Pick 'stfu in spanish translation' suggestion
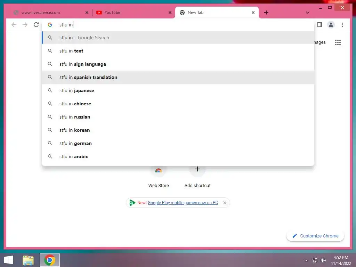Image resolution: width=356 pixels, height=267 pixels. click(x=178, y=77)
